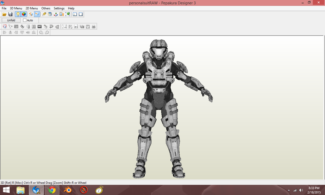The image size is (325, 195).
Task: Click the corner-brackets rectangle select icon
Action: [64, 26]
